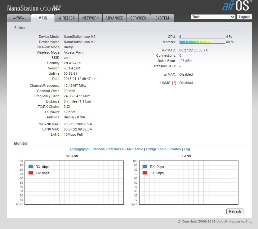Click the LAN0 TX red legend swatch

point(145,173)
